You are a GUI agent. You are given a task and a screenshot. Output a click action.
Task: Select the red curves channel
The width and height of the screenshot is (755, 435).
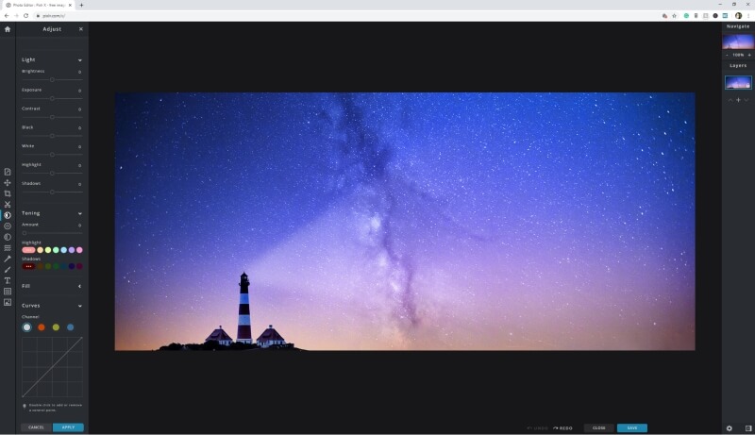click(x=42, y=327)
